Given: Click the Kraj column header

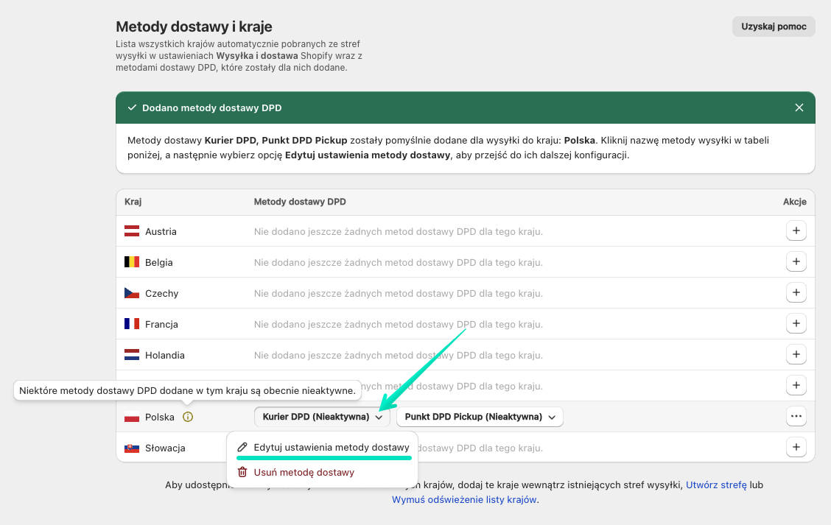Looking at the screenshot, I should 133,202.
